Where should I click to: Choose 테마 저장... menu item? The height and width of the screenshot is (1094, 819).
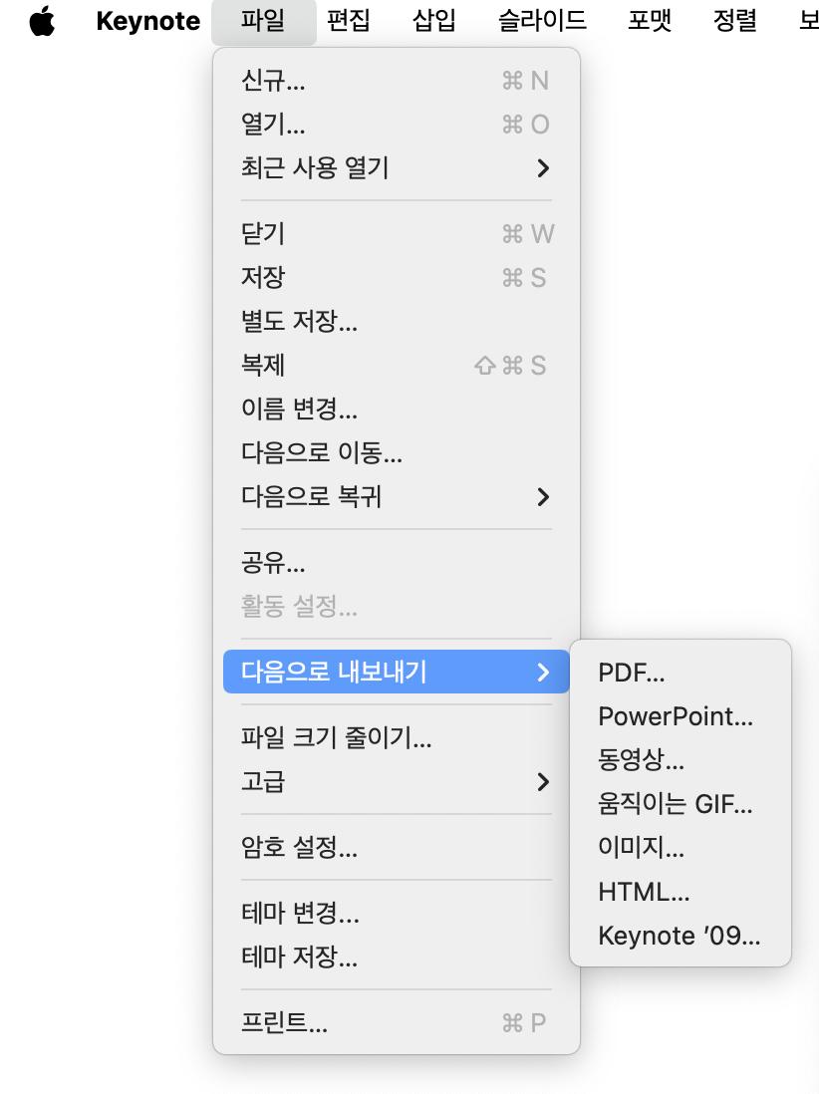[397, 957]
